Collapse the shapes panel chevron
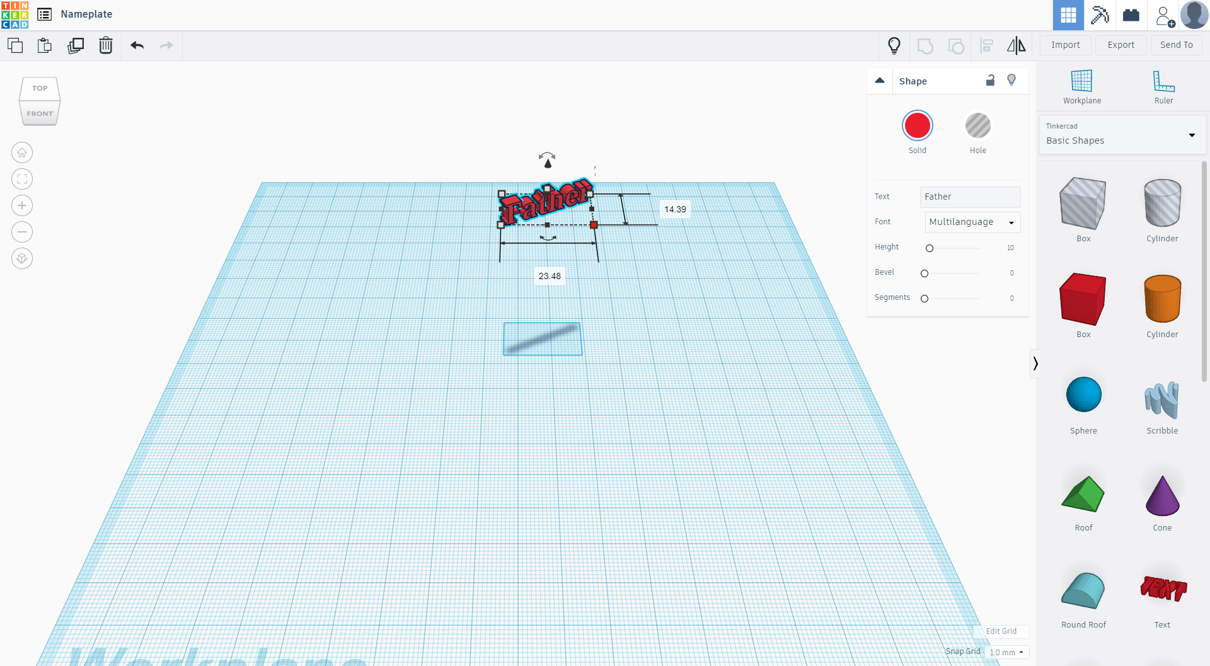The image size is (1210, 666). [1035, 364]
